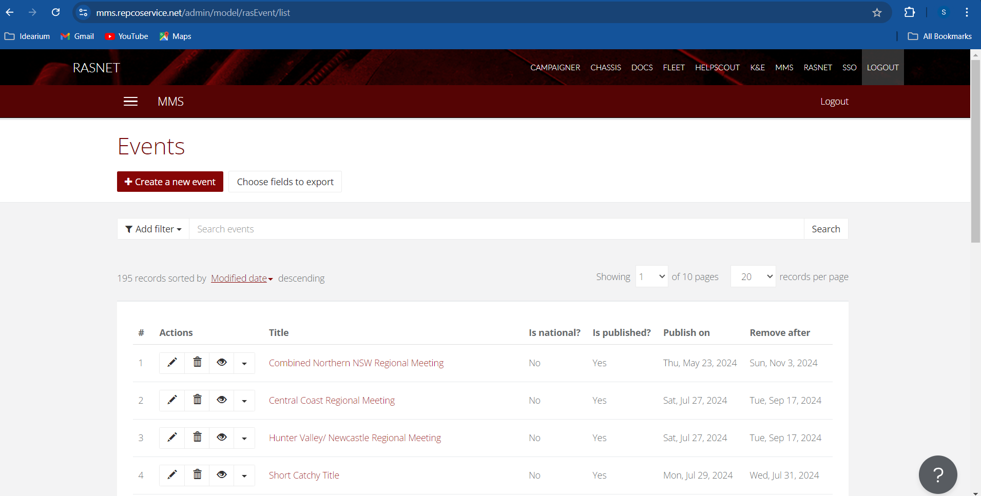This screenshot has width=981, height=496.
Task: Open the Central Coast Regional Meeting link
Action: 332,401
